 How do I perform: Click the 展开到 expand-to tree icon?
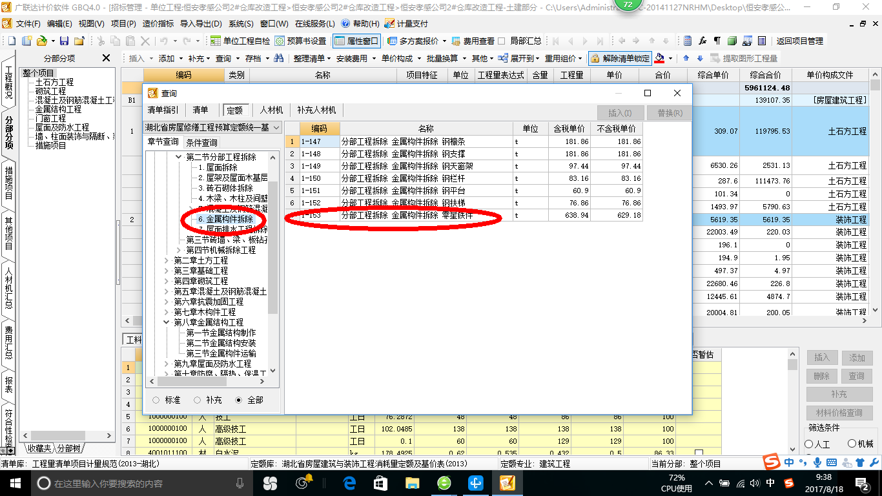[504, 58]
